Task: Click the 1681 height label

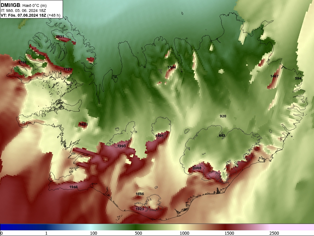Action: click(x=84, y=124)
